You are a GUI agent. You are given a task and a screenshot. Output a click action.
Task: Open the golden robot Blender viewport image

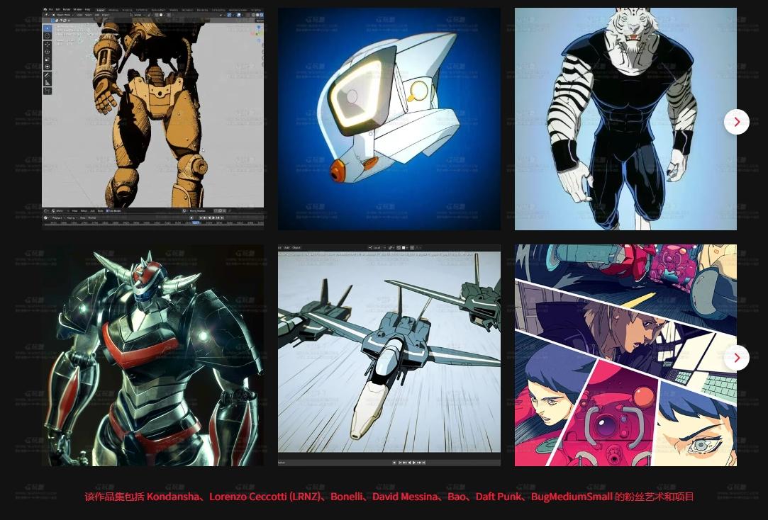coord(152,119)
